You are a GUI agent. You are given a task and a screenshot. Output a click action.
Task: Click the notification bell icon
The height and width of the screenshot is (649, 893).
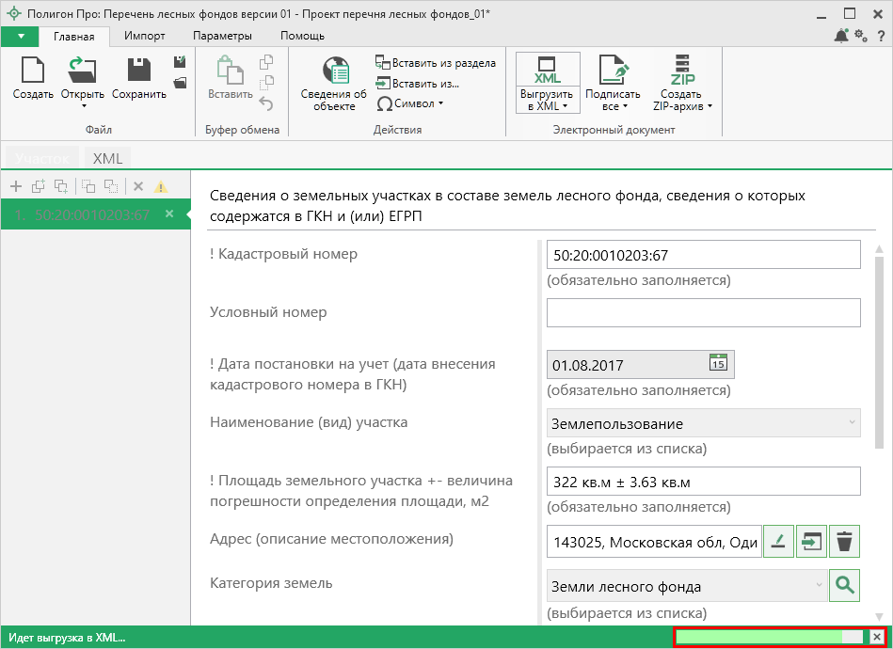coord(840,36)
